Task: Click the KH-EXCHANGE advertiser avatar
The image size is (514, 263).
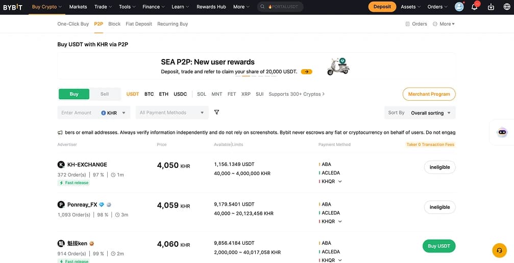Action: pyautogui.click(x=61, y=165)
